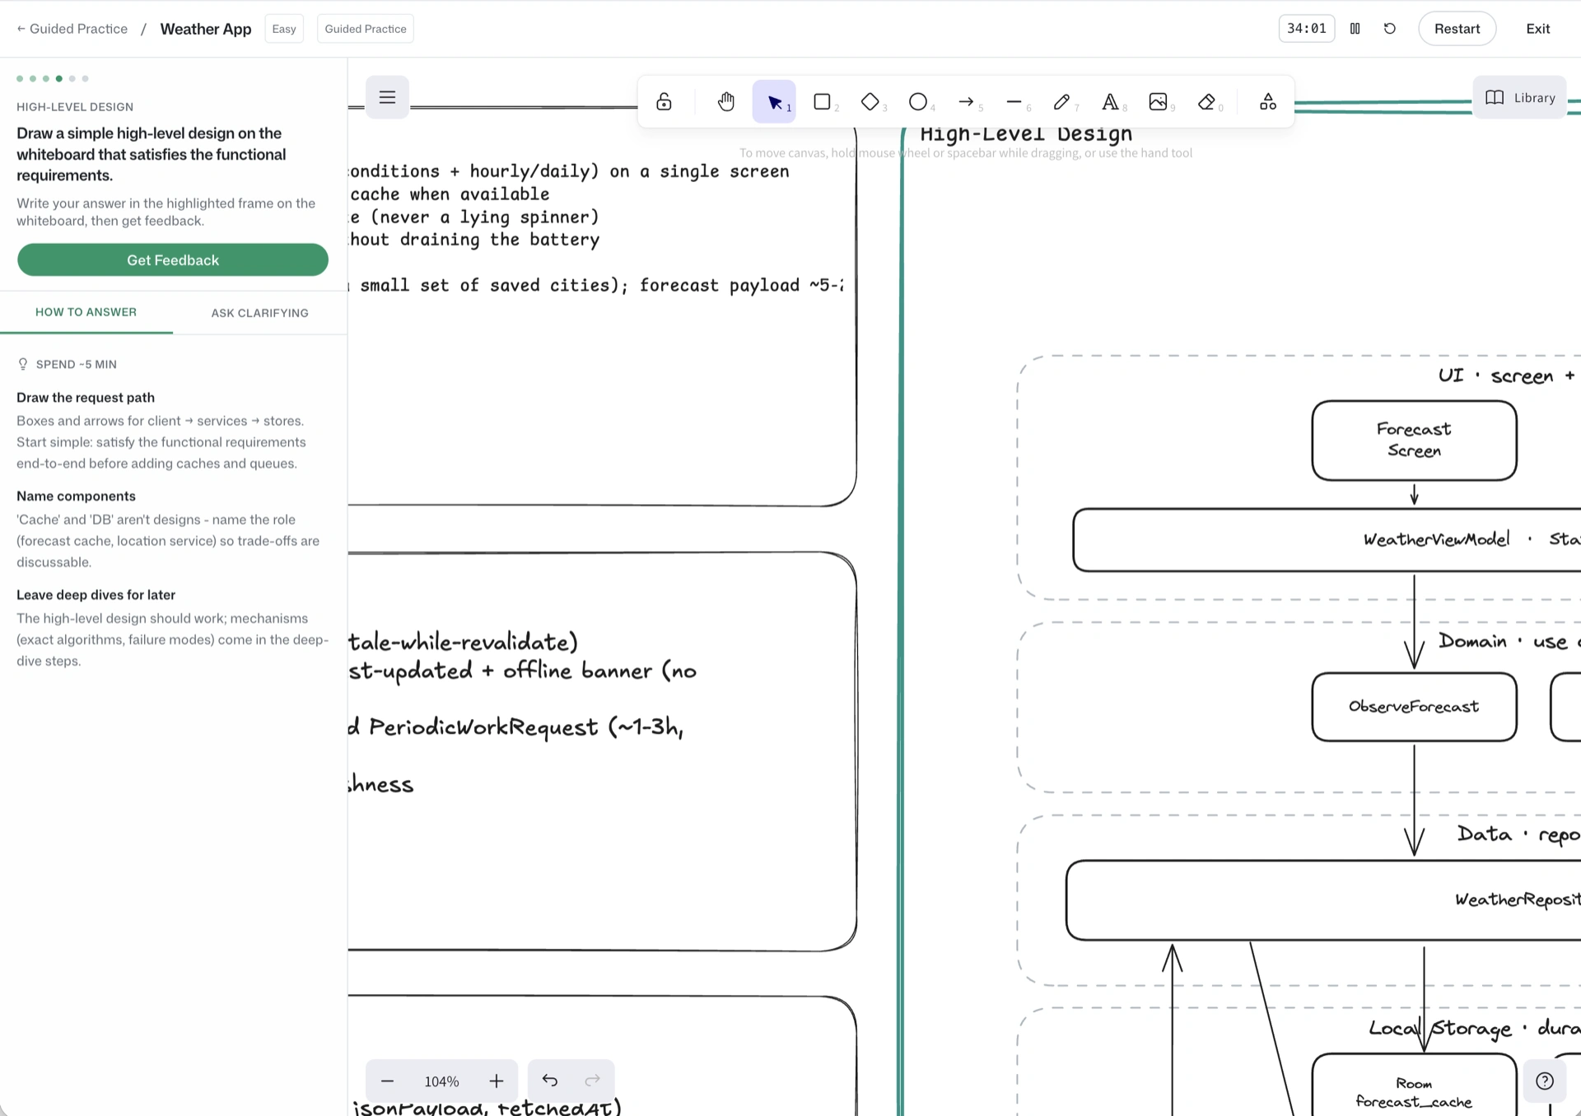Screen dimensions: 1581x1116
Task: Select the Text tool
Action: click(x=1110, y=101)
